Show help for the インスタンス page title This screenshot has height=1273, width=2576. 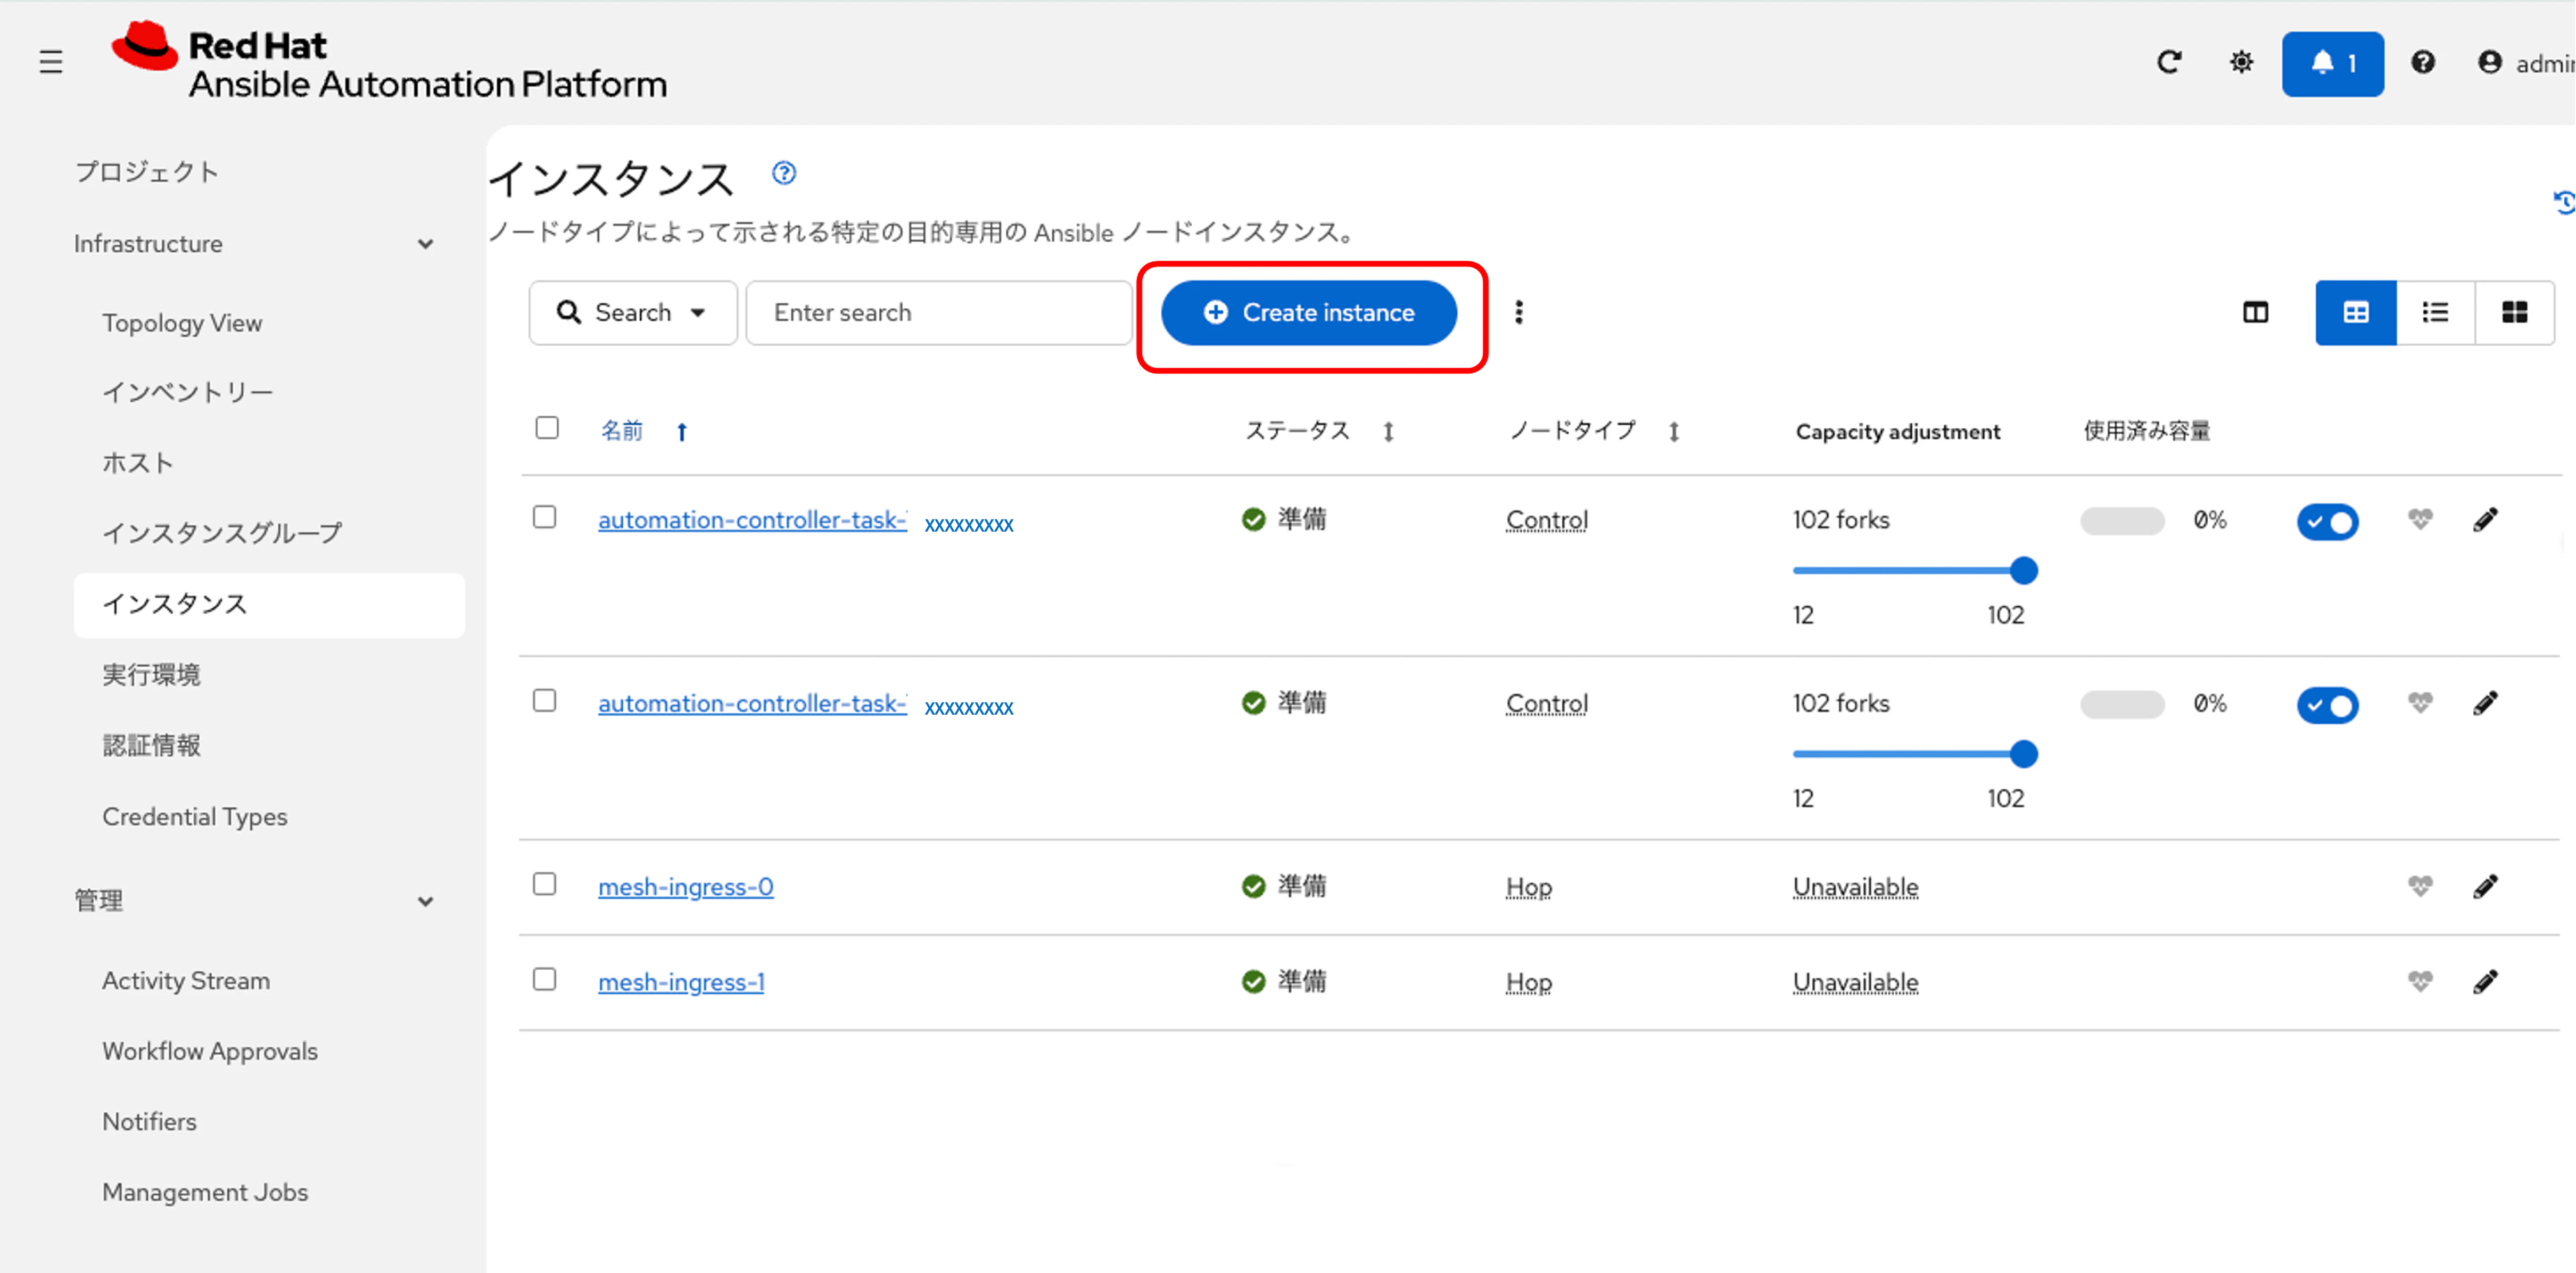coord(784,173)
